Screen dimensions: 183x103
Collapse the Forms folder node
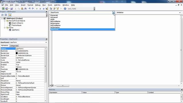5,27
